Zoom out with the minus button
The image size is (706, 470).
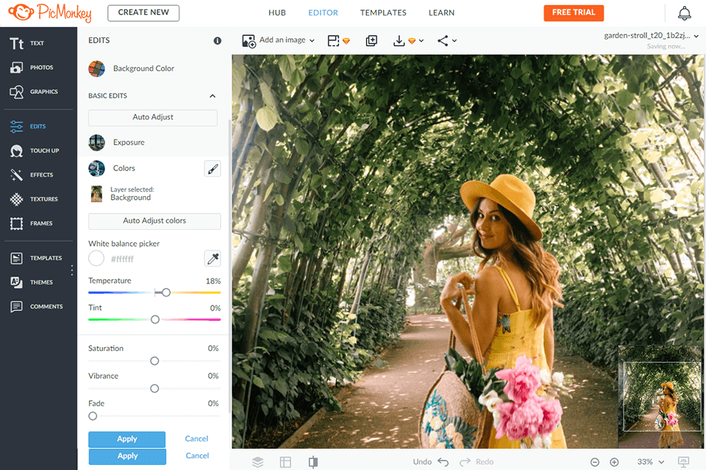pyautogui.click(x=594, y=462)
